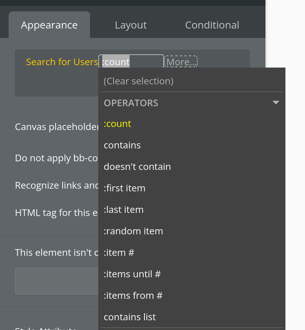Click the :count expression input box
Screen dimensions: 305x330
pyautogui.click(x=131, y=62)
